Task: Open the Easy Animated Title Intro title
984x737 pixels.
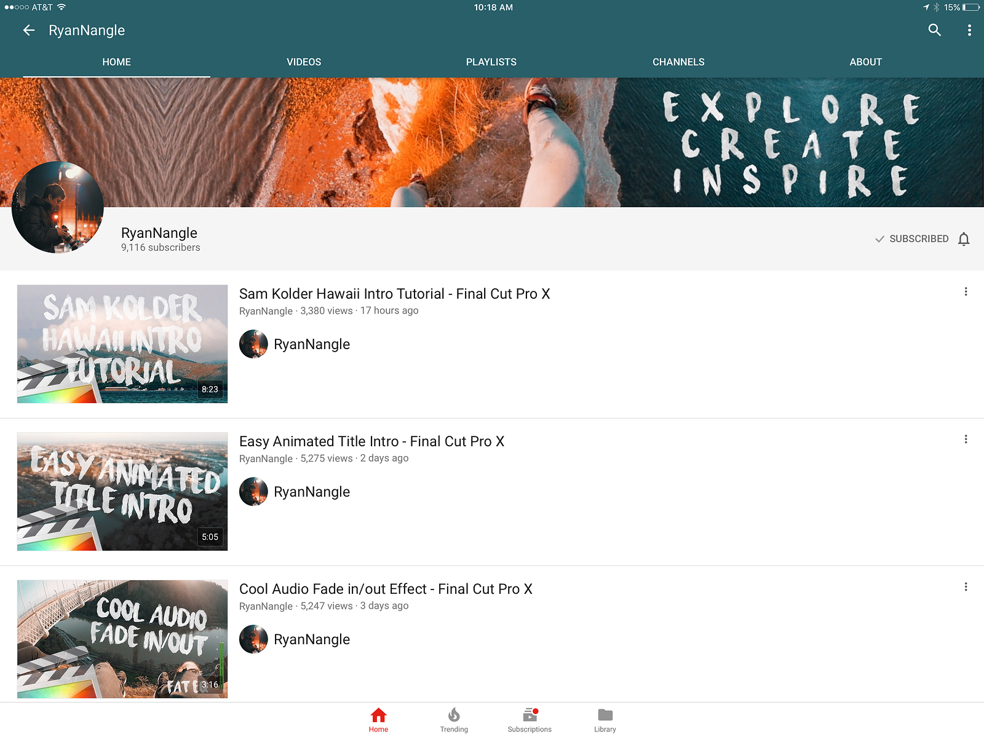Action: pos(371,441)
